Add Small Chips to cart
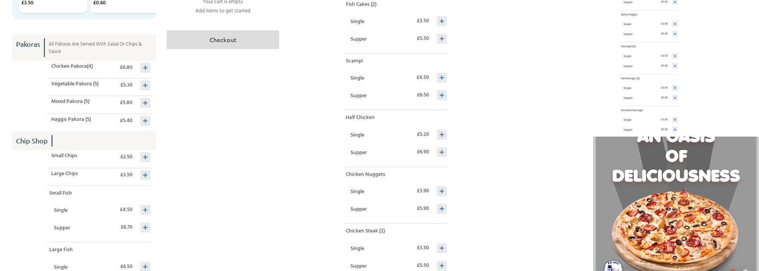Viewport: 759px width, 271px height. coord(145,157)
